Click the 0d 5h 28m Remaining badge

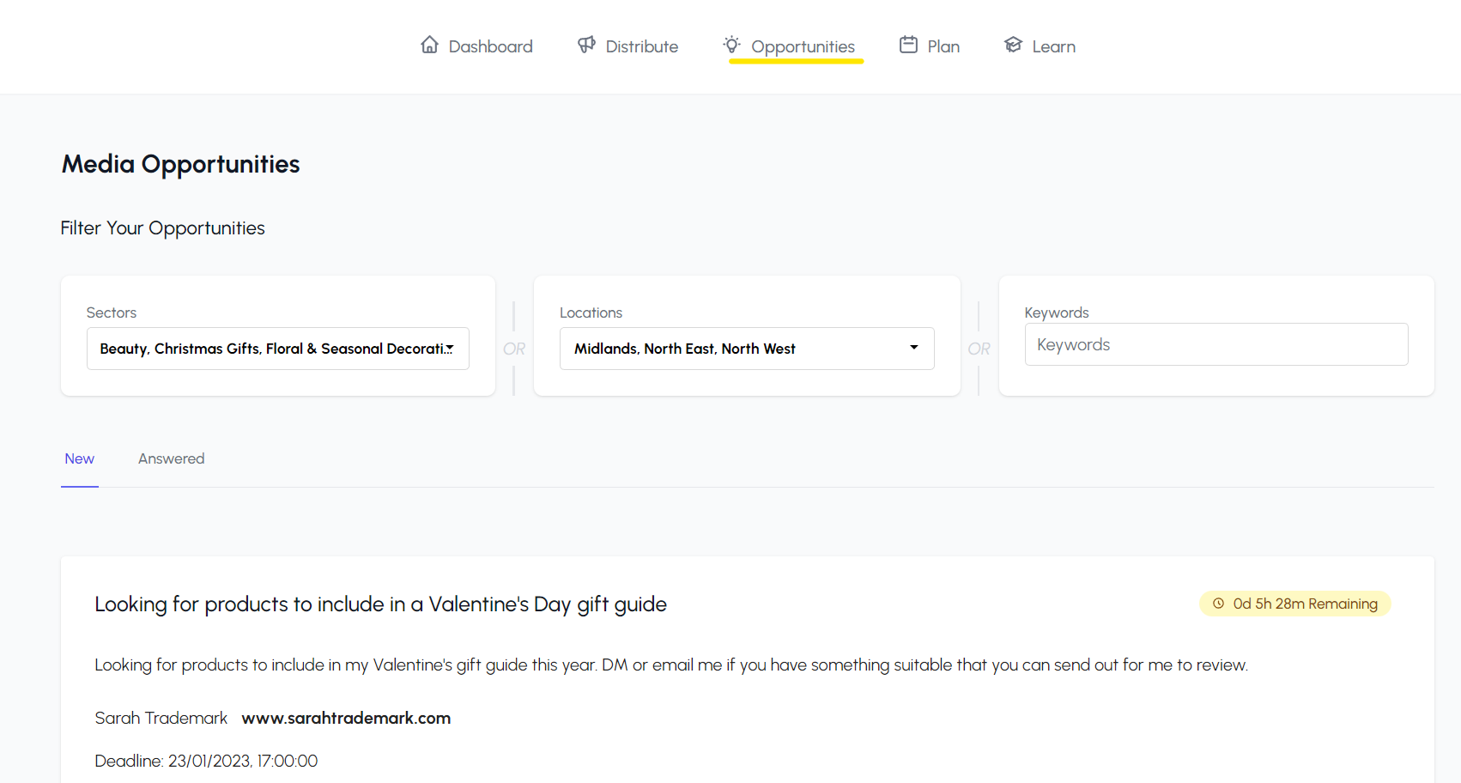point(1294,604)
